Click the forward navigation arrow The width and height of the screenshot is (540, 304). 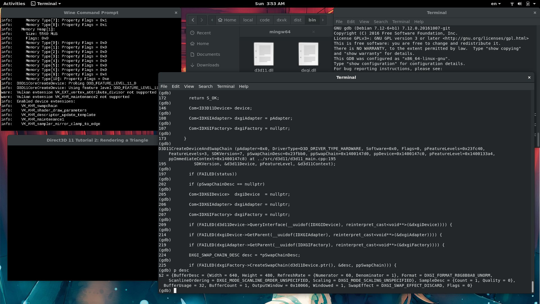pos(202,20)
